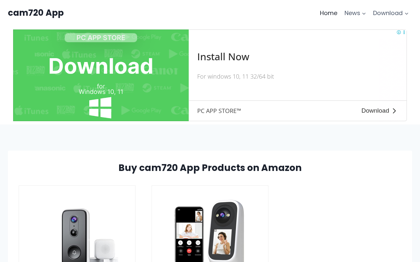420x262 pixels.
Task: Open the ad info 'i' icon
Action: click(399, 32)
